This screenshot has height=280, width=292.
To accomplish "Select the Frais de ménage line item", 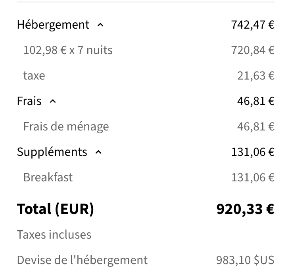I will [x=66, y=126].
